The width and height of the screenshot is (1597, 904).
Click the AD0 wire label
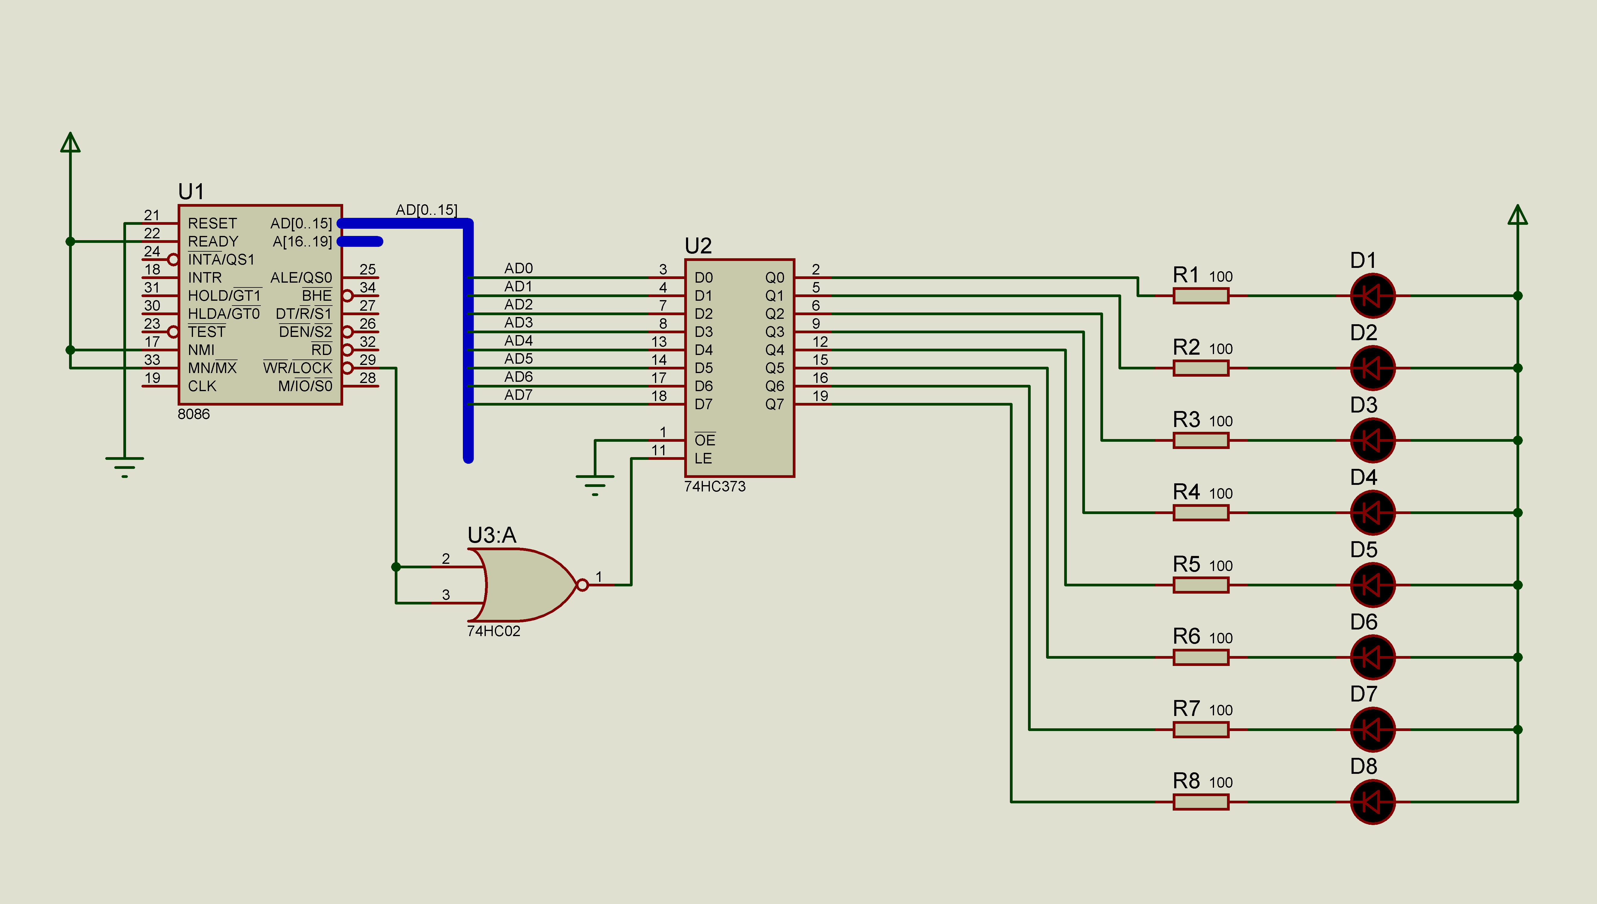(518, 268)
